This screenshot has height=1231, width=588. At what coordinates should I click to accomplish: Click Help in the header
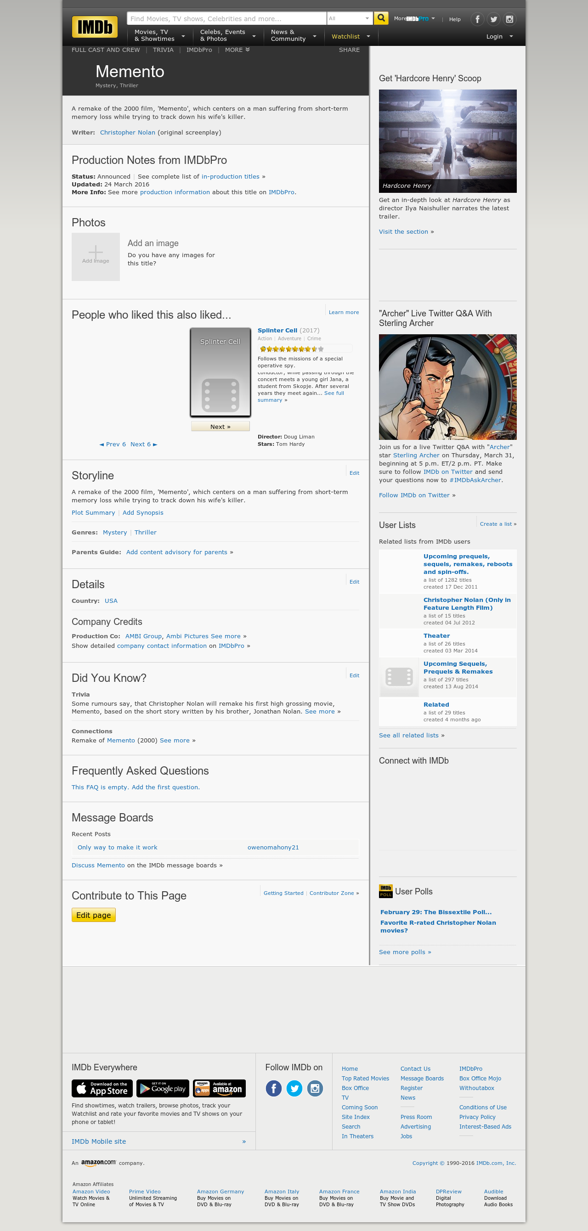click(x=455, y=19)
